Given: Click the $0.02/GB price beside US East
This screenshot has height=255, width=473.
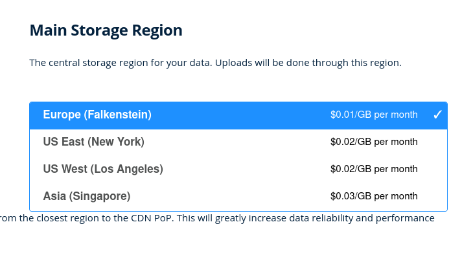Looking at the screenshot, I should pos(374,142).
